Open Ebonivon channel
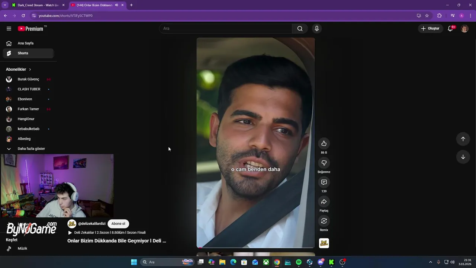The height and width of the screenshot is (268, 476). [28, 99]
